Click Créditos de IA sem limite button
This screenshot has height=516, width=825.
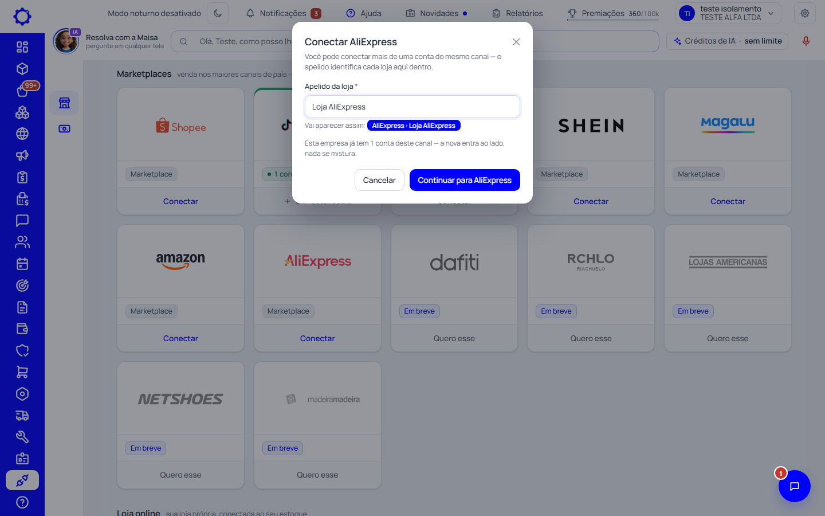pos(728,41)
